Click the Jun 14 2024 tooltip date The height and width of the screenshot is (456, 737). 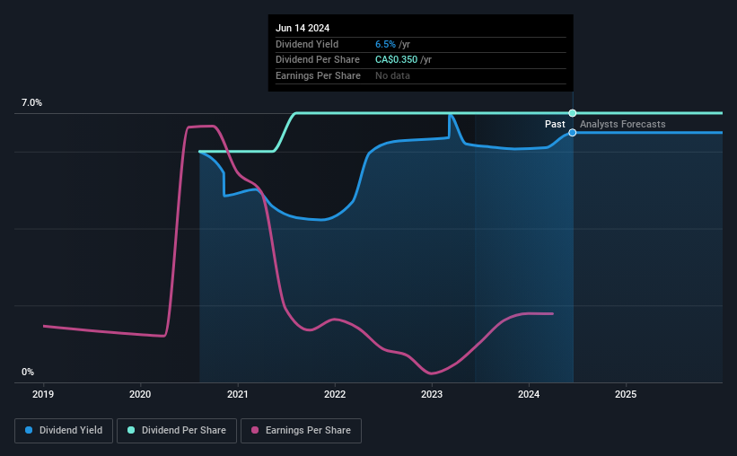tap(303, 28)
